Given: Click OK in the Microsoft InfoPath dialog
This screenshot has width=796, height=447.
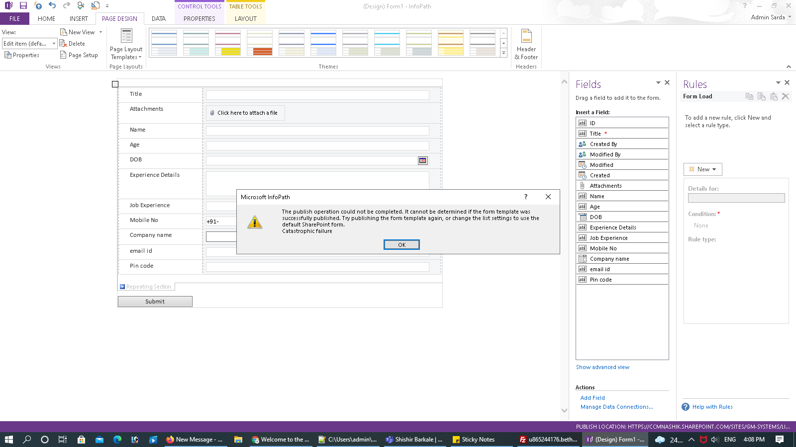Looking at the screenshot, I should [401, 245].
